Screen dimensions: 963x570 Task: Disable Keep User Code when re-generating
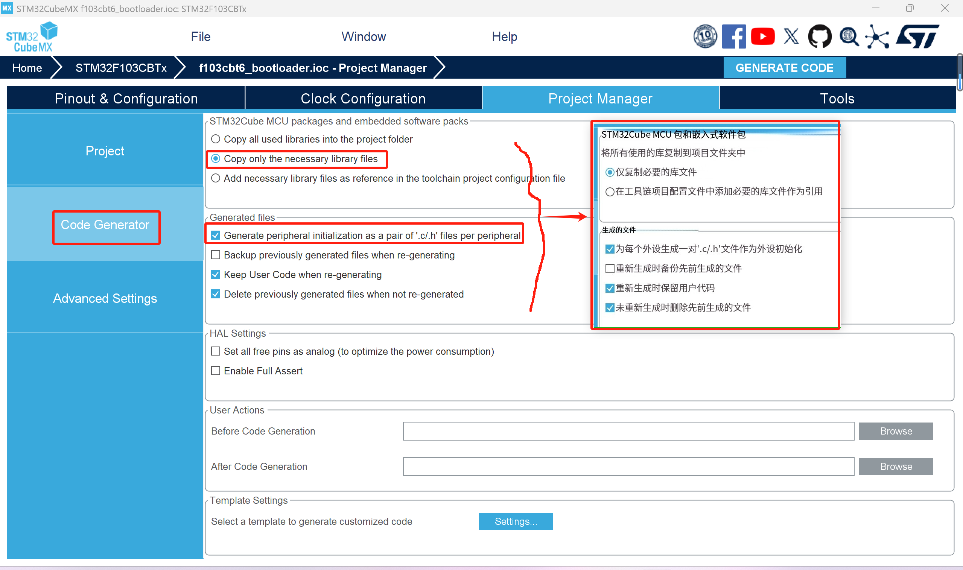coord(216,274)
